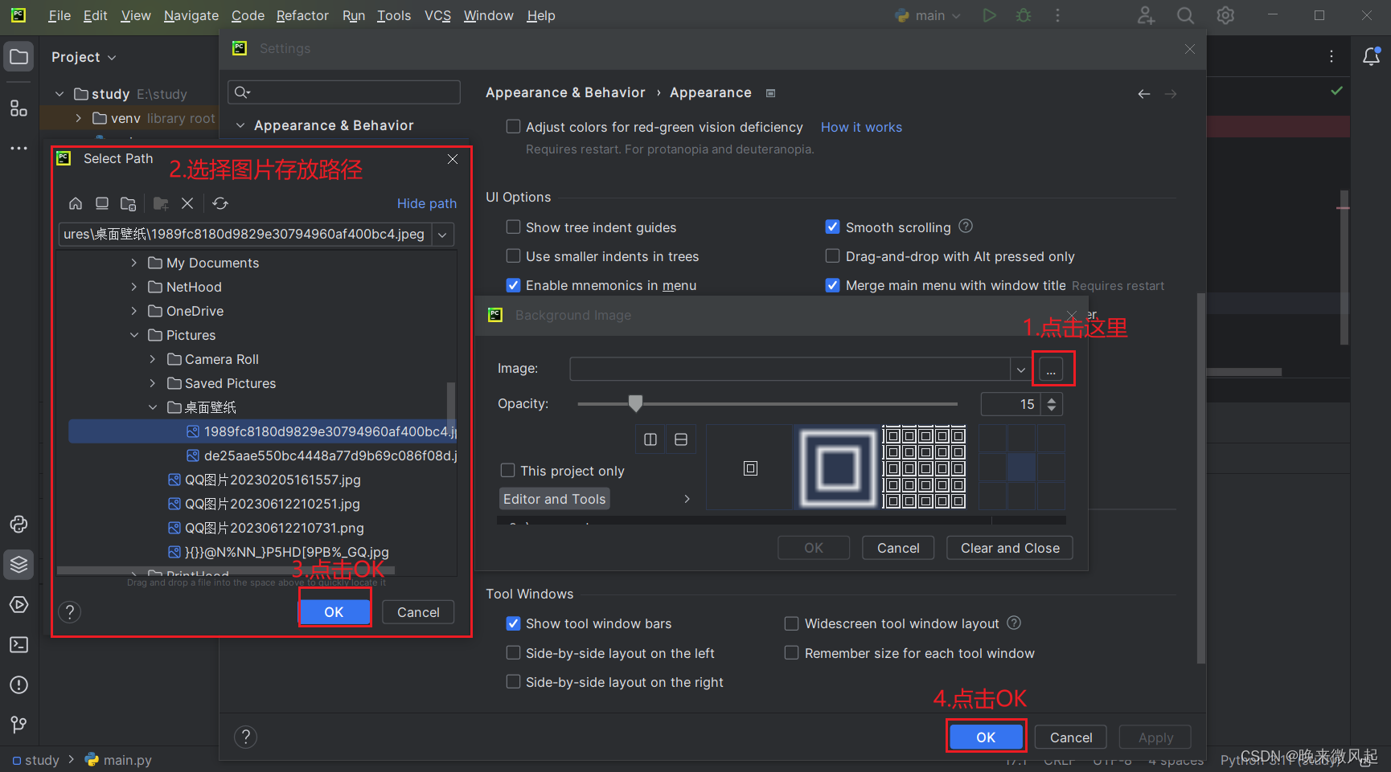Enable Show tree indent guides
1391x772 pixels.
pyautogui.click(x=513, y=227)
